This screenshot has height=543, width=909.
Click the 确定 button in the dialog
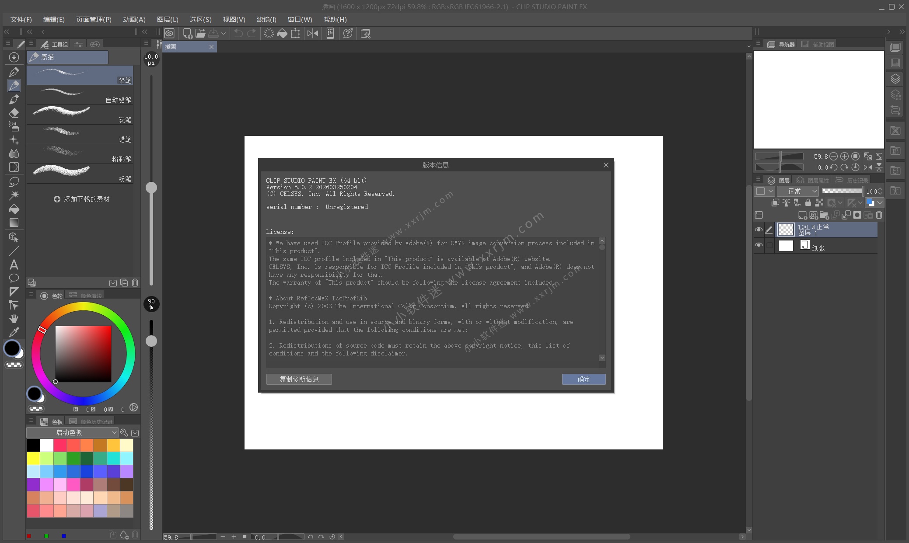point(584,379)
